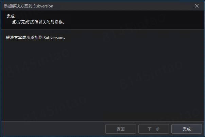
Task: Click the bold 完成 heading in the header
Action: tap(11, 16)
